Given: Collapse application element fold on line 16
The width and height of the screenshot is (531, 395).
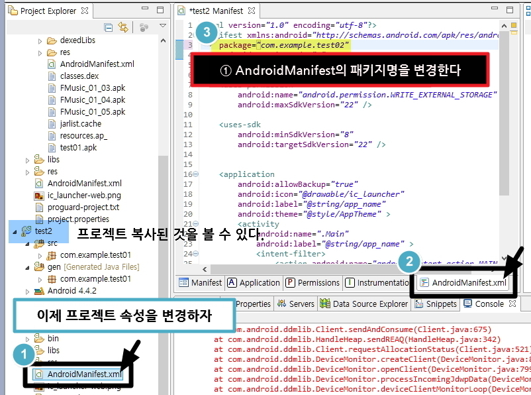Looking at the screenshot, I should (196, 174).
